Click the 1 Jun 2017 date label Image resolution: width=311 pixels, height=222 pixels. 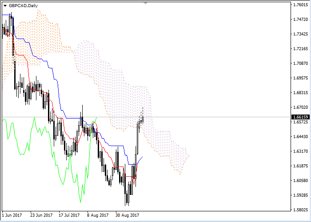point(12,215)
